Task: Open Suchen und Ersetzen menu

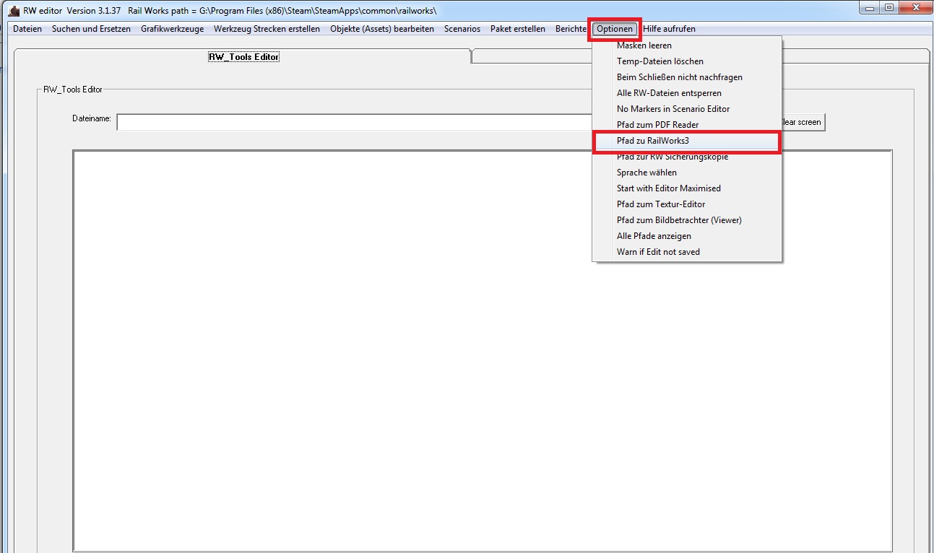Action: point(92,29)
